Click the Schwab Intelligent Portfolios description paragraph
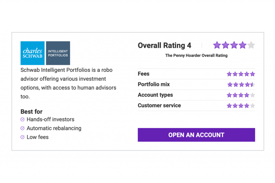The image size is (275, 183). tap(68, 83)
